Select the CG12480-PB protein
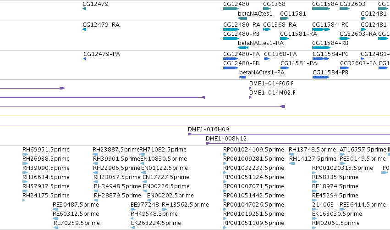390x230 pixels. click(x=231, y=68)
